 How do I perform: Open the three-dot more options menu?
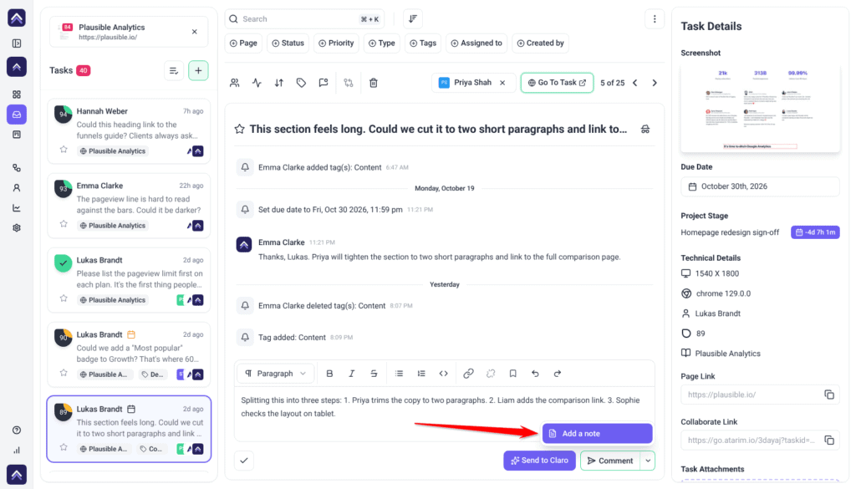(x=655, y=19)
